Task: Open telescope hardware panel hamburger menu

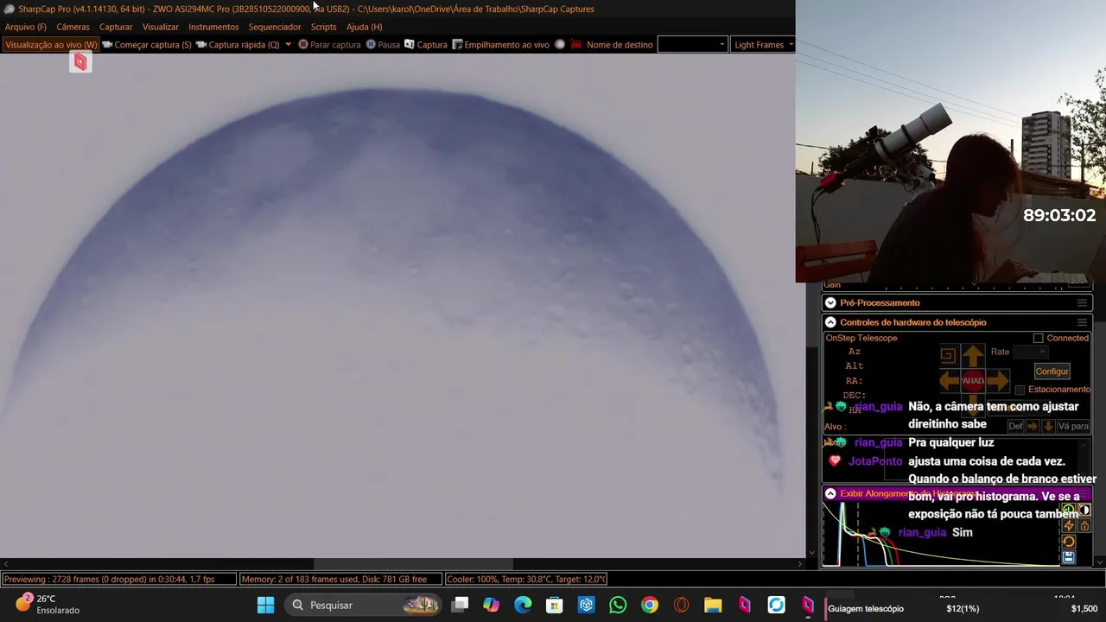Action: click(1082, 322)
